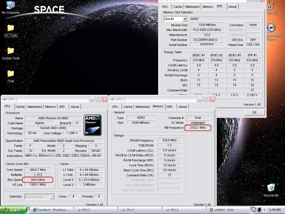This screenshot has height=214, width=285.
Task: Click the Max Bandwidth value PC2-5300 (333 MHz)
Action: pyautogui.click(x=207, y=30)
